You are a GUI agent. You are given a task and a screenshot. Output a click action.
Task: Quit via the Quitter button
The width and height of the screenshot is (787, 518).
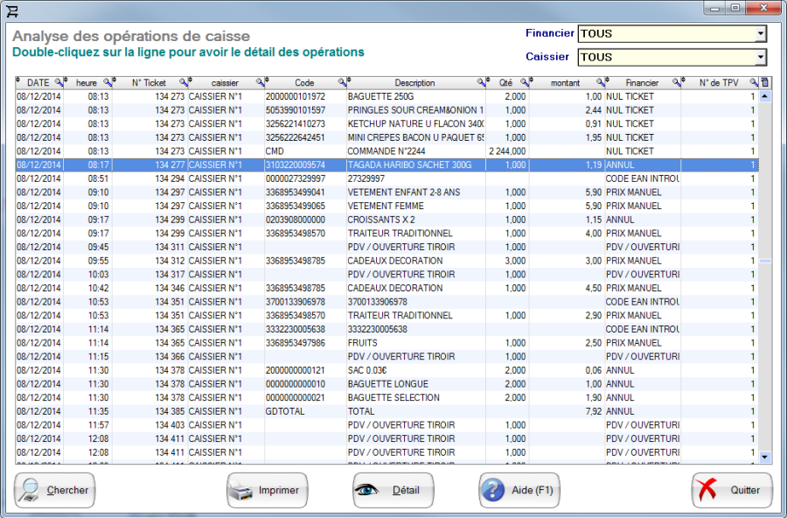[x=731, y=490]
